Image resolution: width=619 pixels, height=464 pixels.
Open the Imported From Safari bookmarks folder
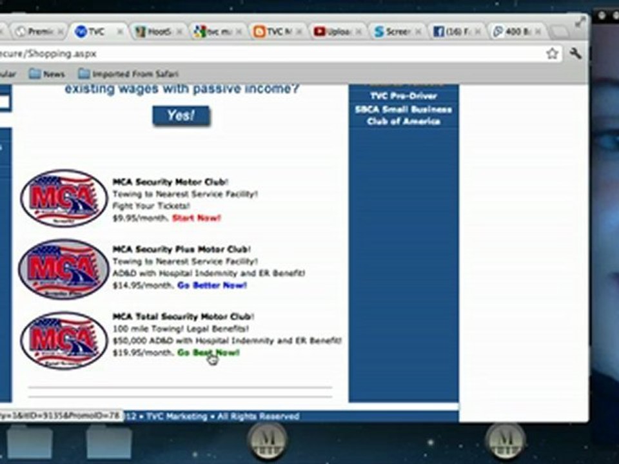click(x=128, y=73)
